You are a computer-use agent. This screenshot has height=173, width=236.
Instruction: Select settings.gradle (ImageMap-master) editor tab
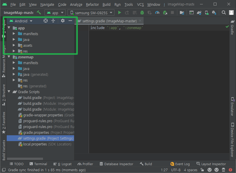(x=109, y=21)
